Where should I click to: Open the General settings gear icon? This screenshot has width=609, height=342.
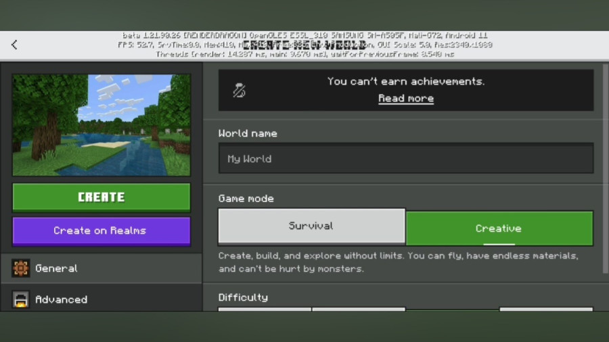(20, 268)
